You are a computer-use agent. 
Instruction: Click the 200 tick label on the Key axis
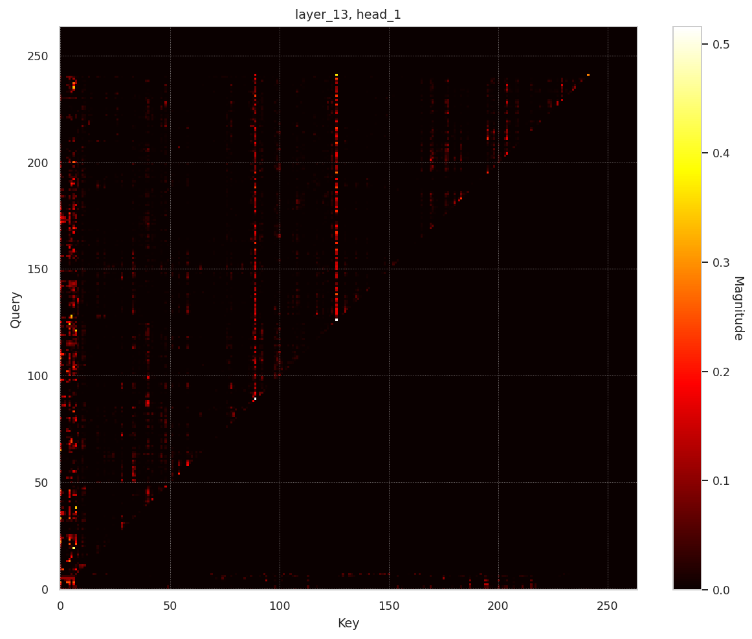498,606
